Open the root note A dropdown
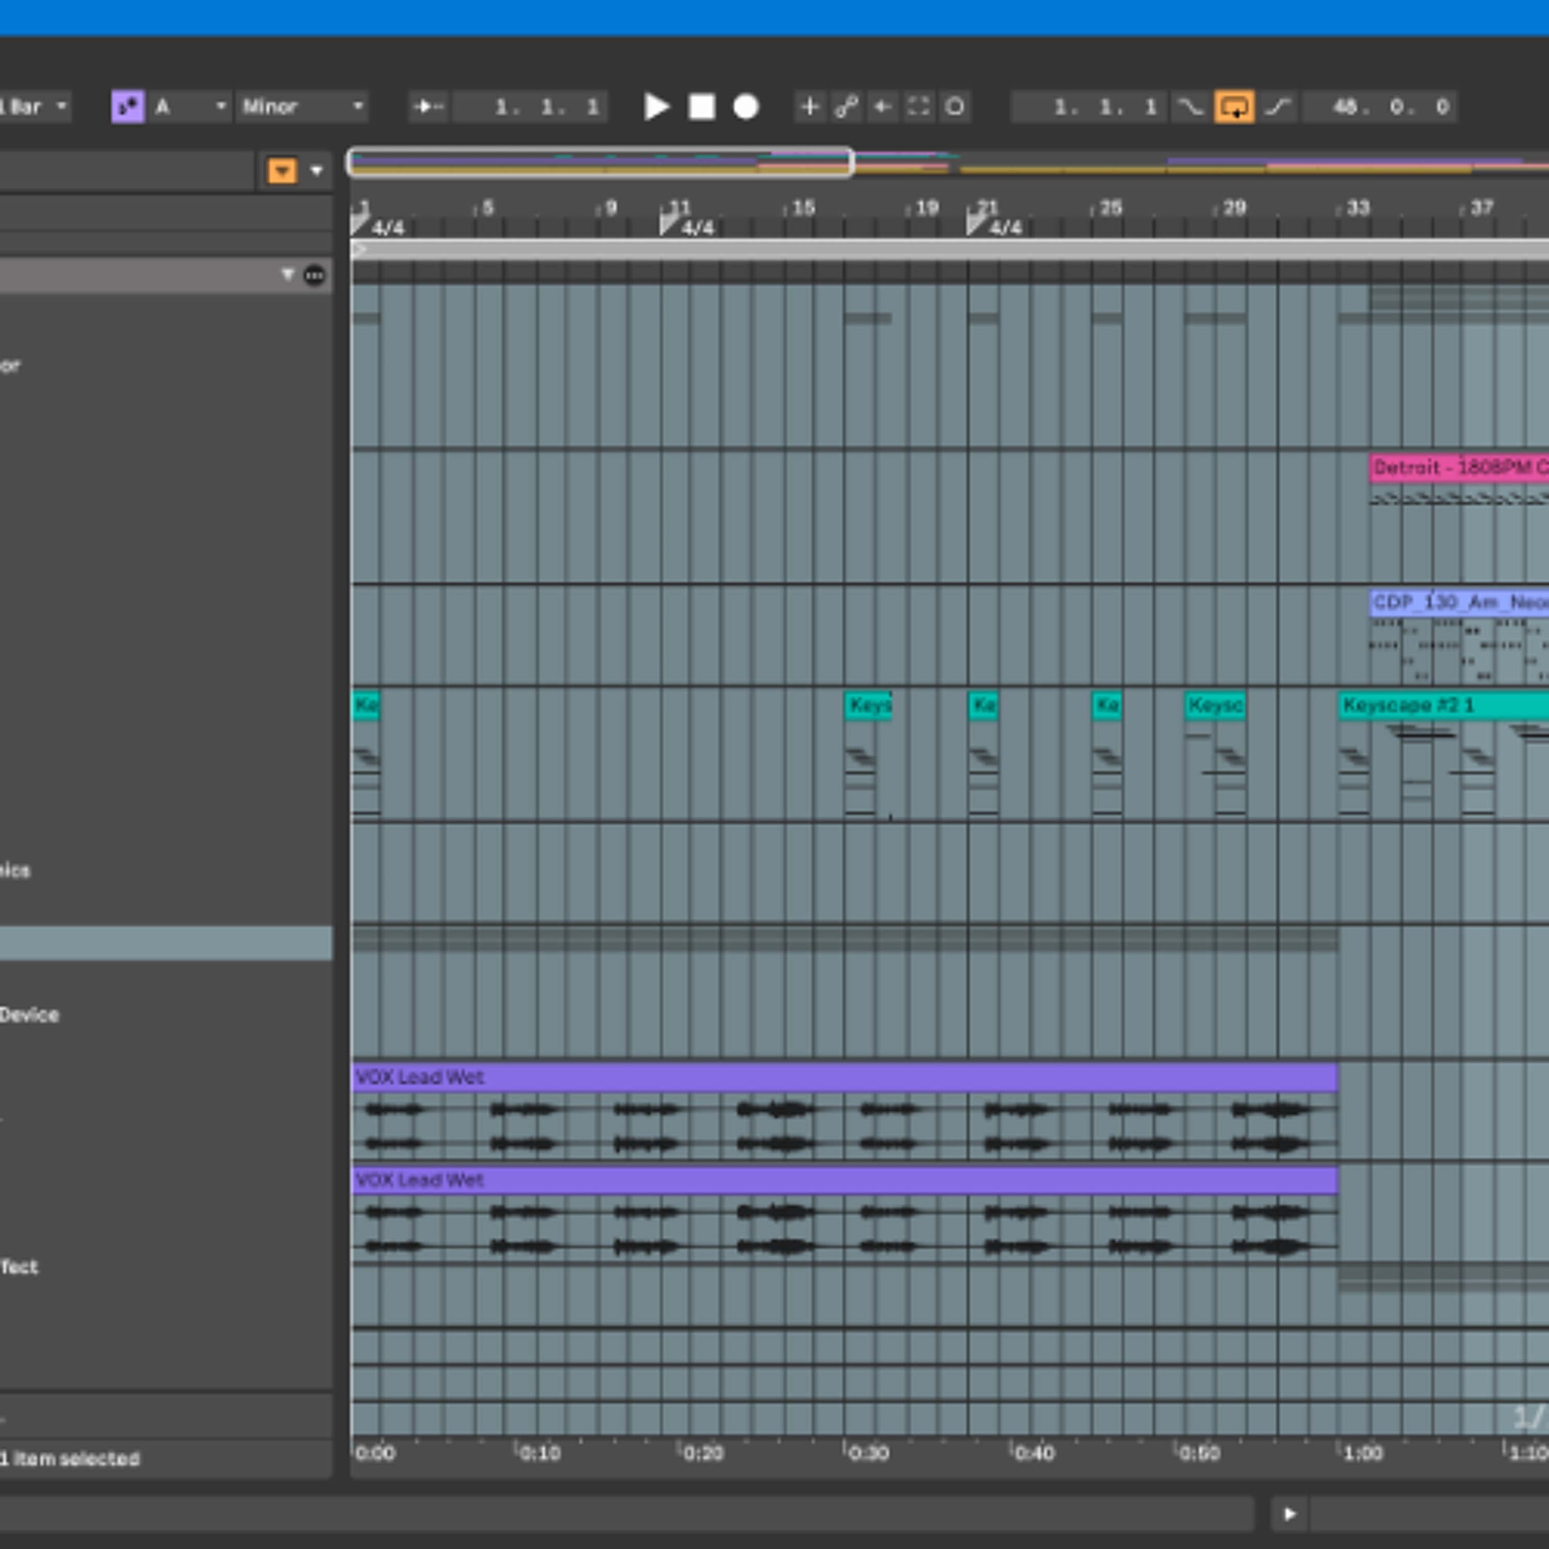 [191, 107]
